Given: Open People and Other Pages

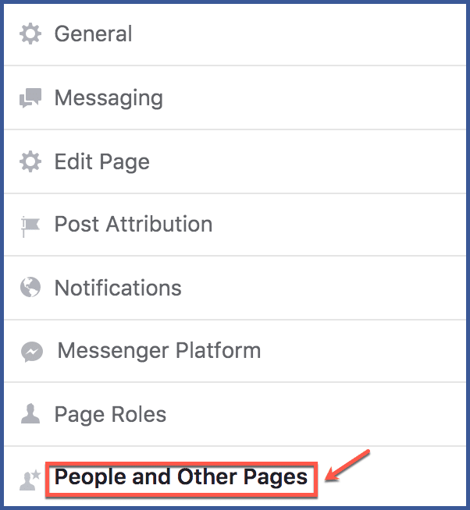Looking at the screenshot, I should [181, 477].
